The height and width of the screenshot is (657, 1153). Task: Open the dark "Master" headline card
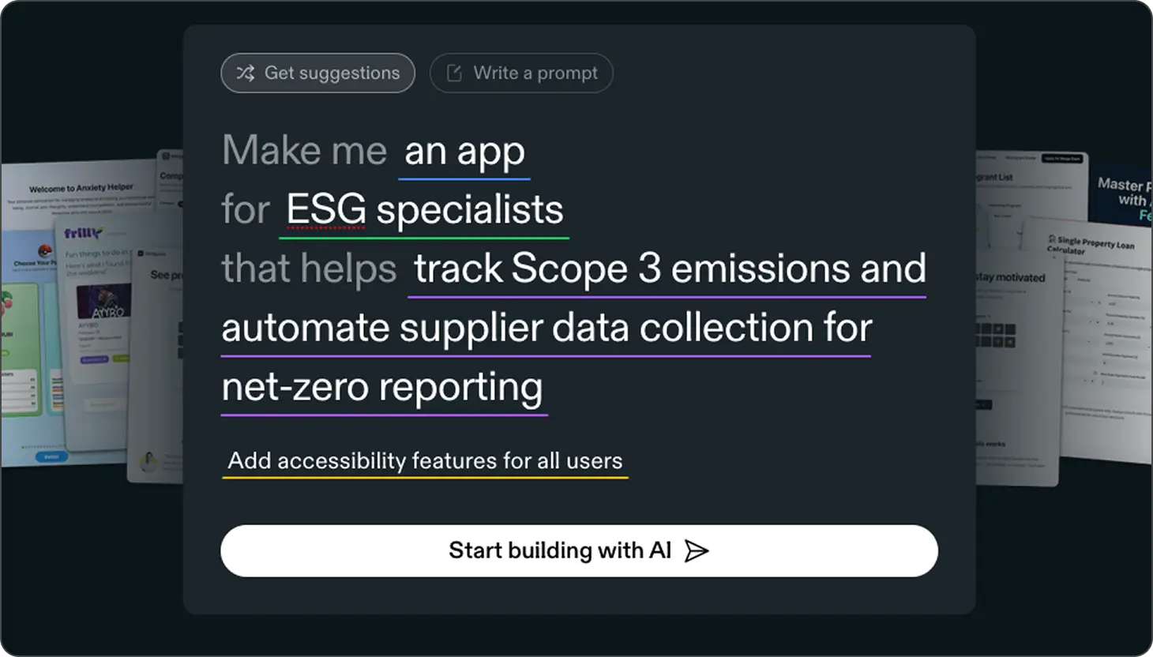pyautogui.click(x=1123, y=193)
